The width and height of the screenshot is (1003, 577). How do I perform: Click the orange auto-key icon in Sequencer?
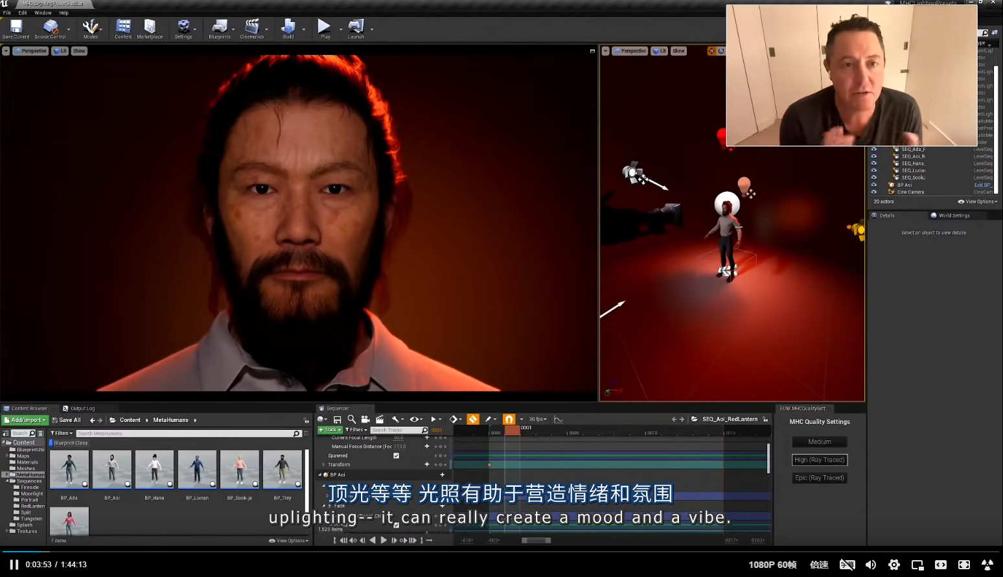pyautogui.click(x=473, y=419)
